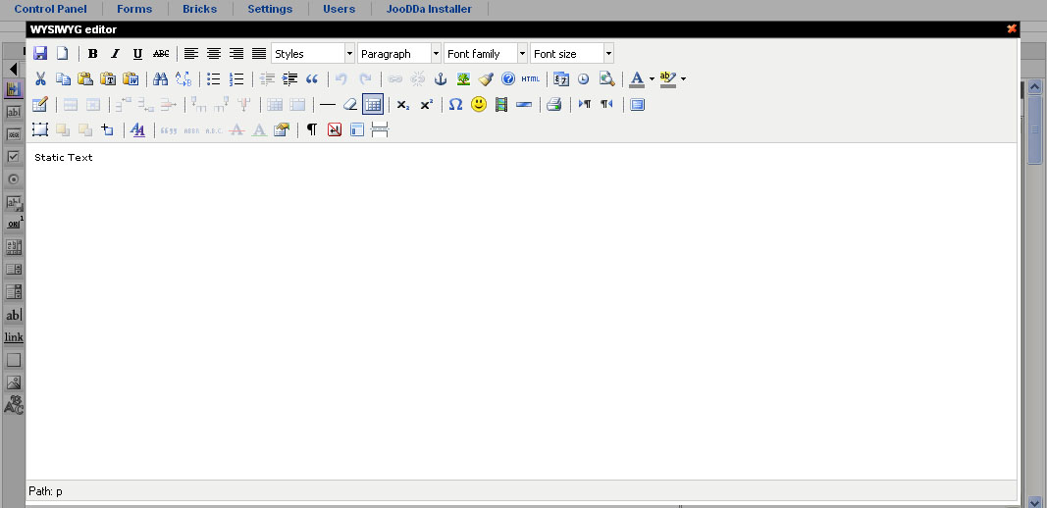Screen dimensions: 1047x508
Task: Collapse the left sidebar with the black arrow
Action: click(14, 69)
